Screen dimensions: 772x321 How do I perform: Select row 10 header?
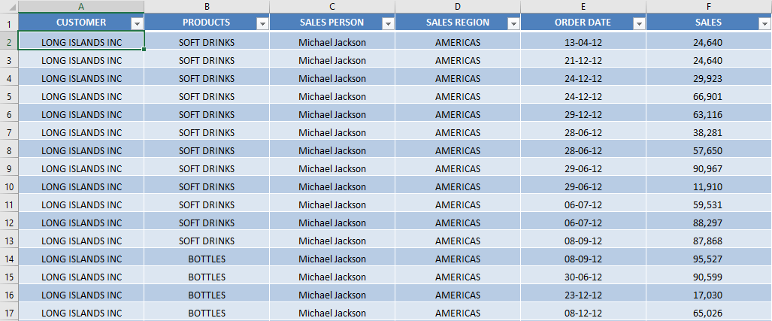click(x=9, y=186)
